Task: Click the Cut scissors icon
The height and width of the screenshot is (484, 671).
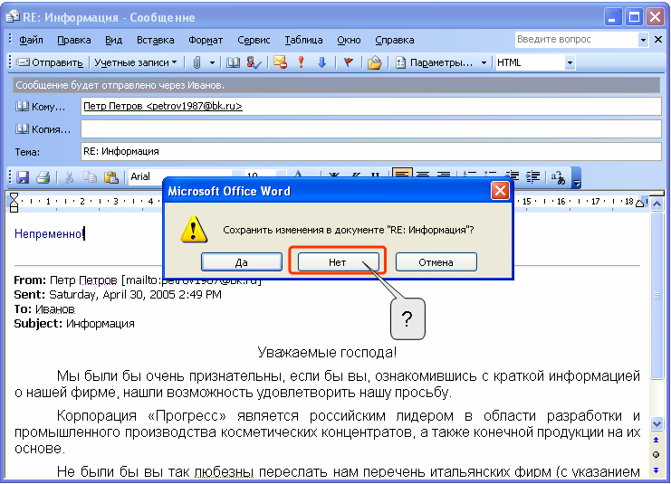Action: click(x=69, y=177)
